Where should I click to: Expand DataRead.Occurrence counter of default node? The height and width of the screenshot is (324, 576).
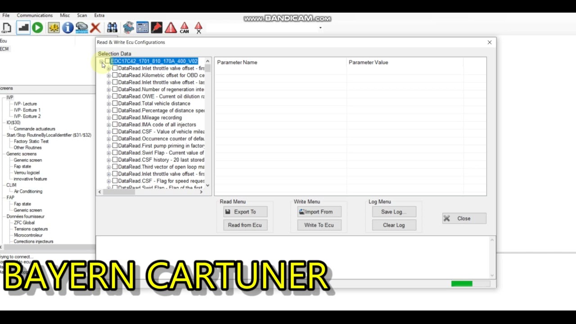[108, 139]
